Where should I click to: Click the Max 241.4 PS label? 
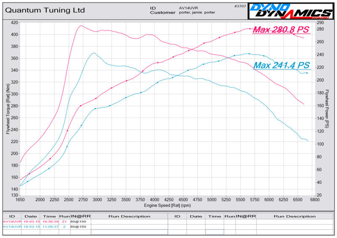pyautogui.click(x=281, y=65)
